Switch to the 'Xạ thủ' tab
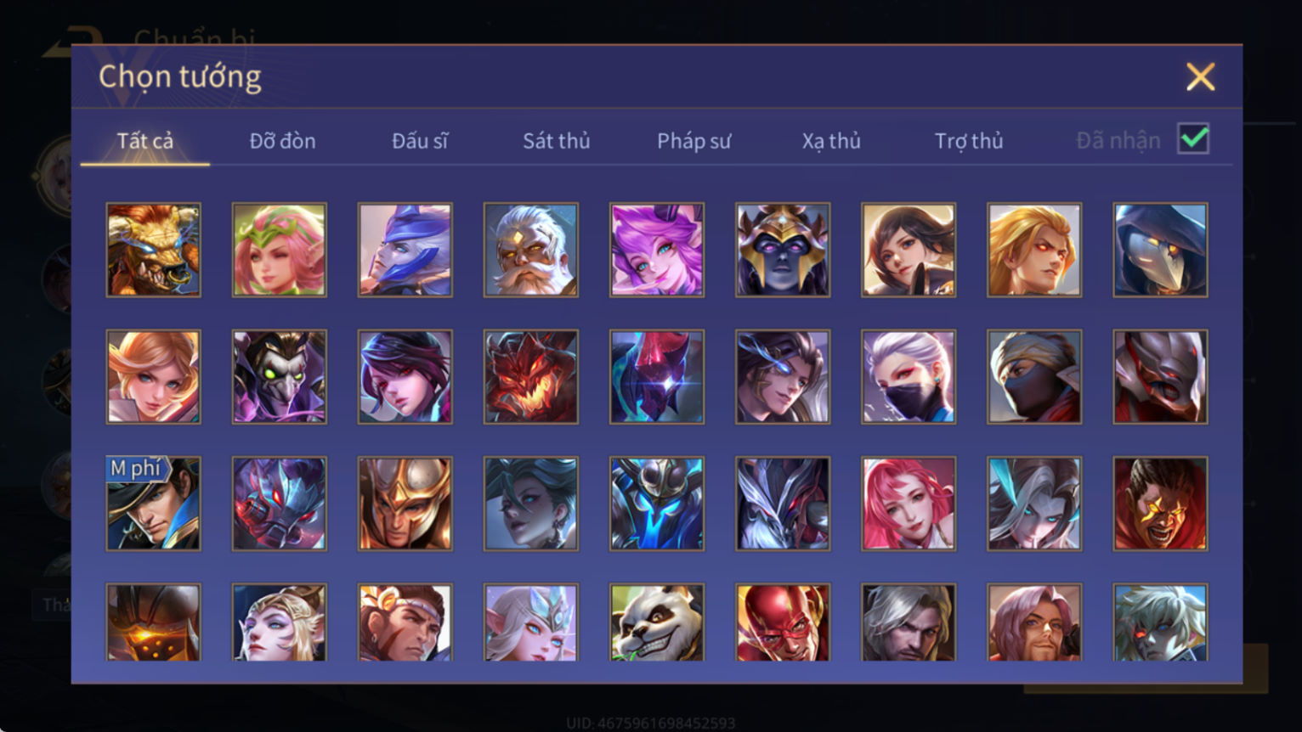The image size is (1302, 732). 831,141
